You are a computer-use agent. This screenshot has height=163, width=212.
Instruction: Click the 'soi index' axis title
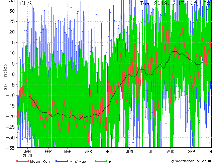(x=5, y=77)
